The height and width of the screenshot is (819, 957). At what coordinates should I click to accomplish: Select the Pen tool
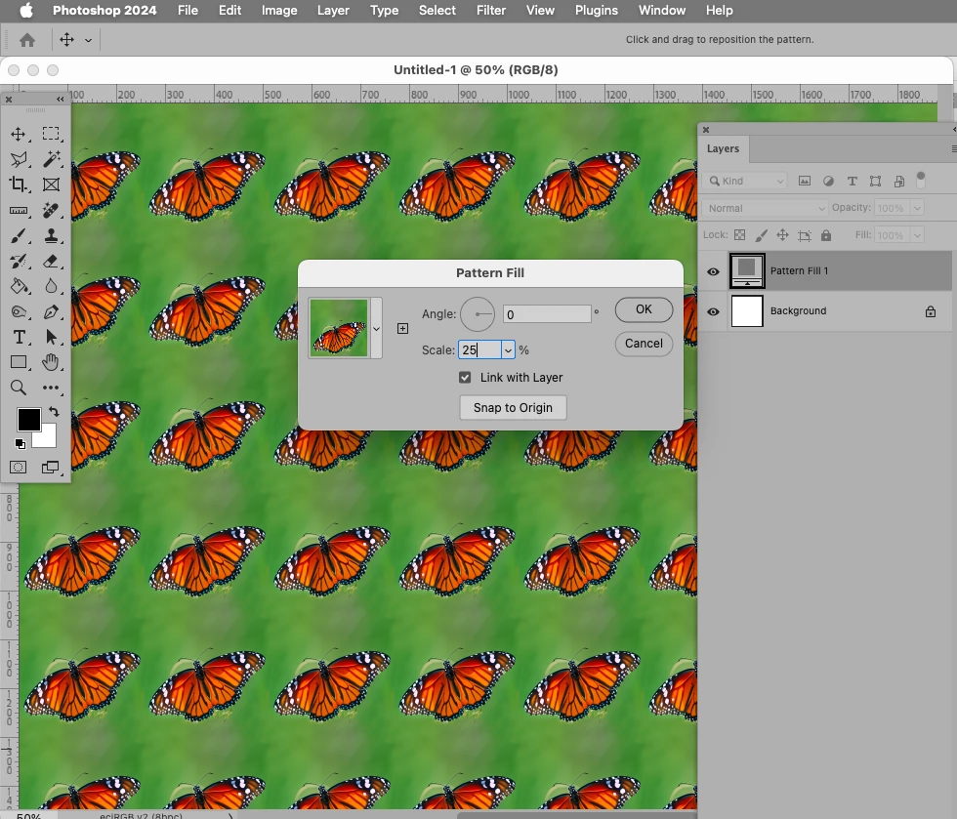pyautogui.click(x=51, y=311)
